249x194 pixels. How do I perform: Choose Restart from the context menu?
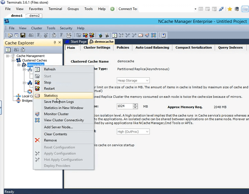click(x=64, y=88)
